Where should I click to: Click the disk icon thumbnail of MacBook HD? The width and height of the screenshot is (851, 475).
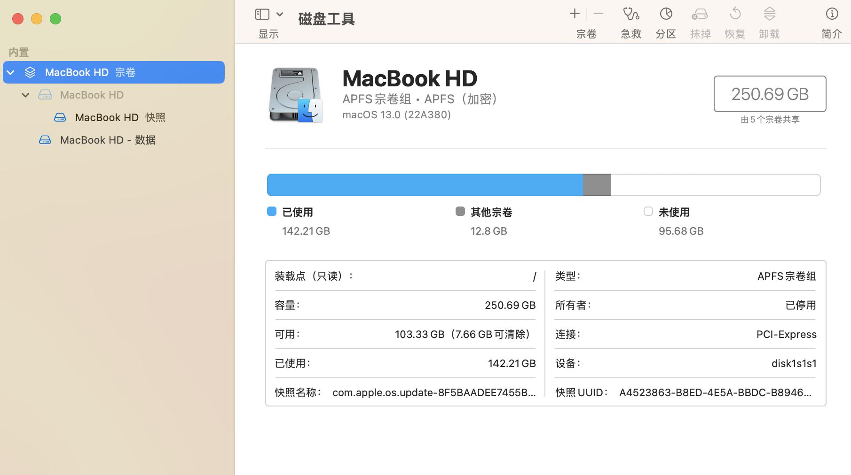pyautogui.click(x=295, y=95)
